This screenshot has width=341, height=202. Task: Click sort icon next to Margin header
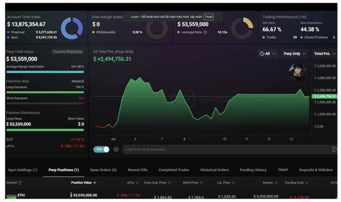[276, 183]
